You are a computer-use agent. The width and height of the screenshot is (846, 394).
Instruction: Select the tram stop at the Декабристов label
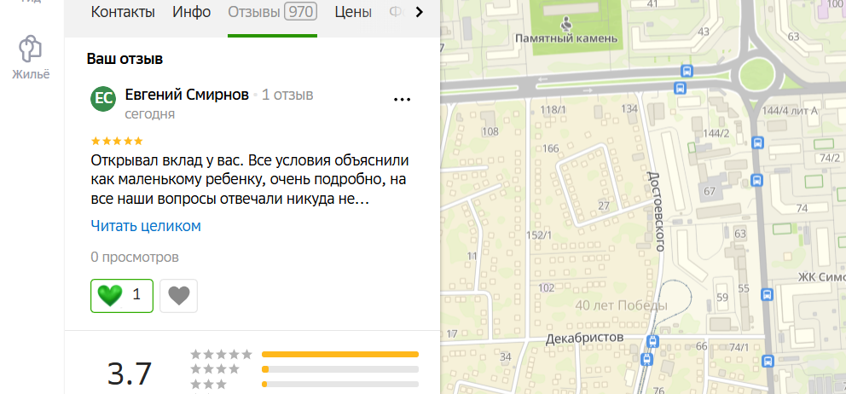(x=652, y=341)
